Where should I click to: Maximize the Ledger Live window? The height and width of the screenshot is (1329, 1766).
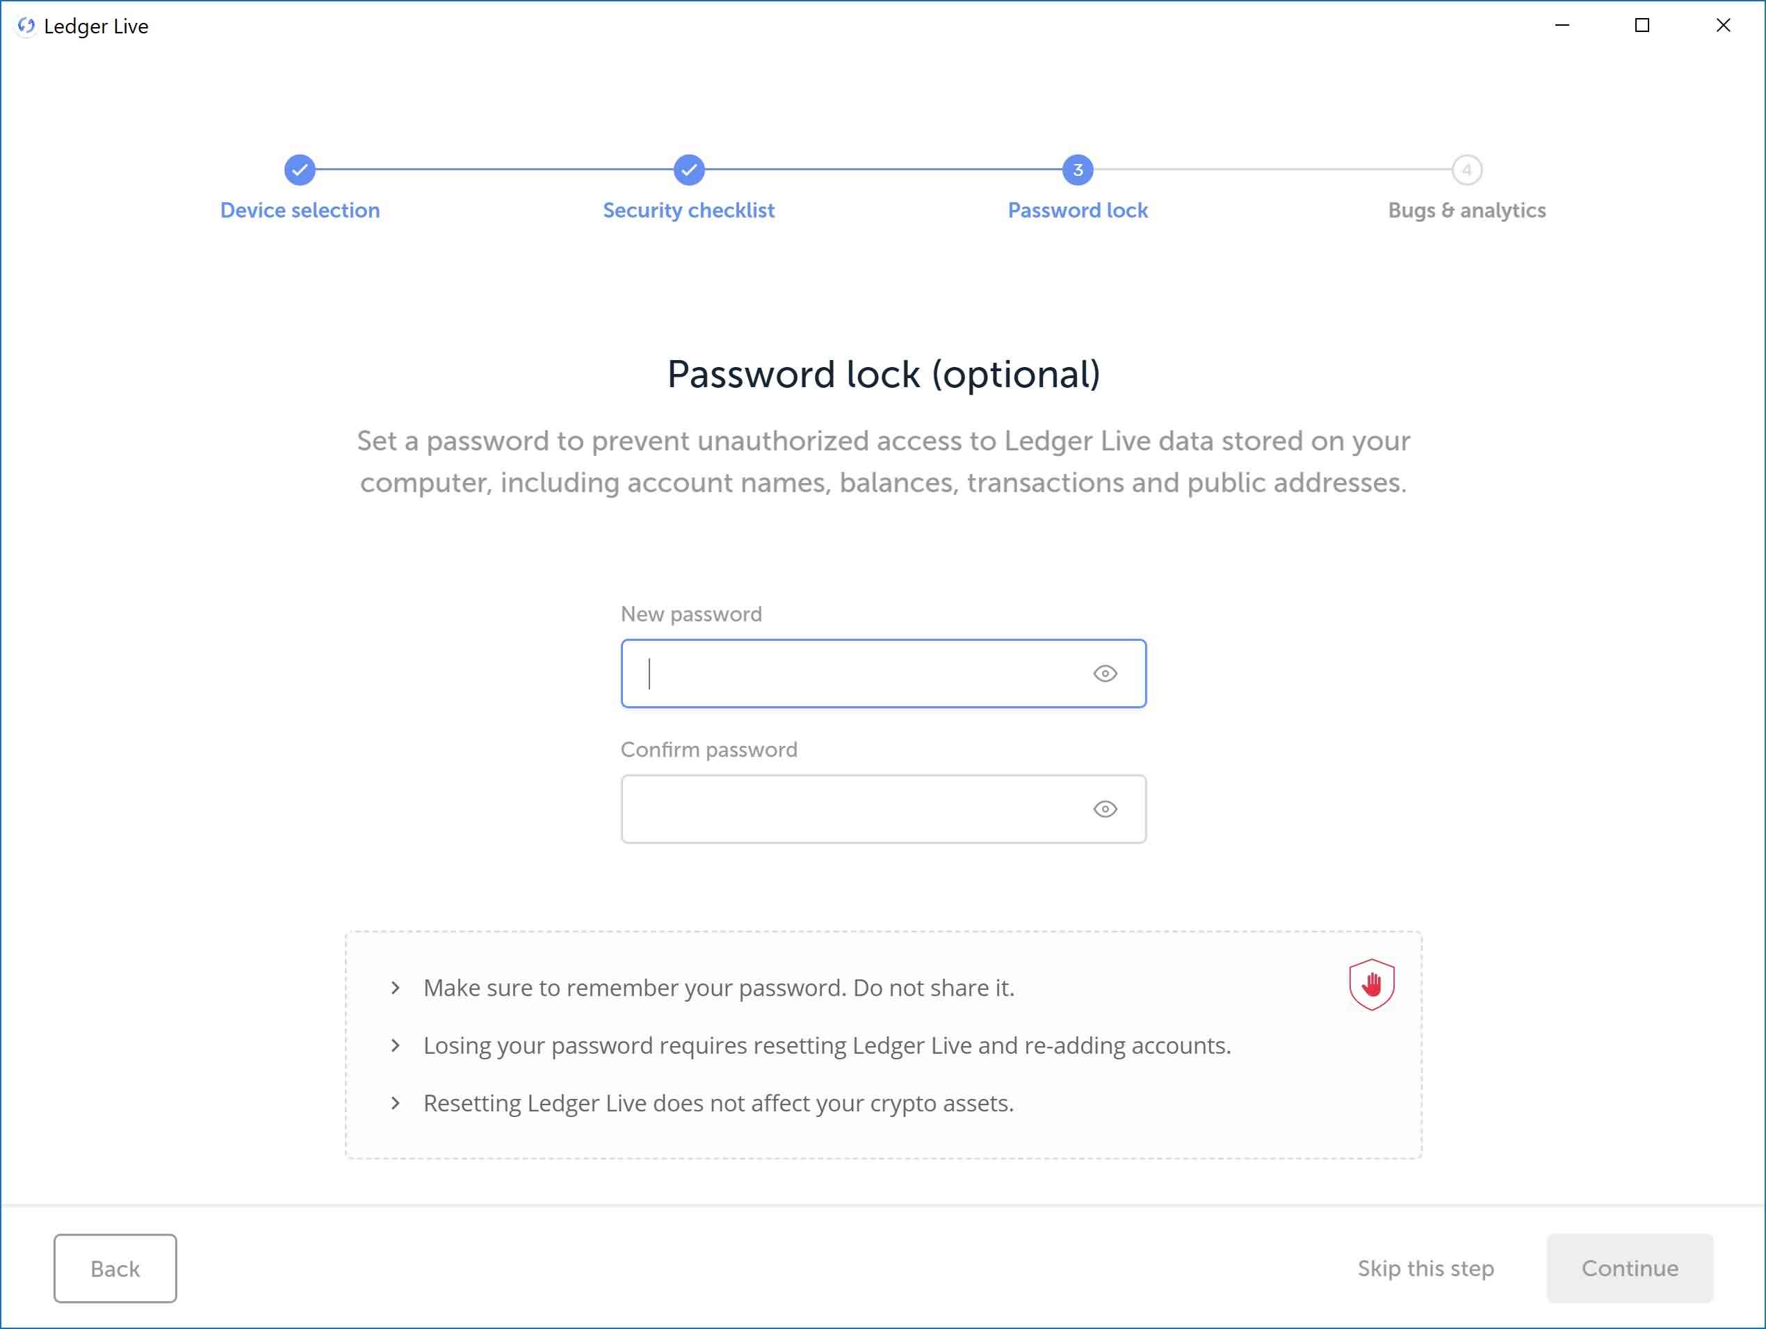point(1642,26)
